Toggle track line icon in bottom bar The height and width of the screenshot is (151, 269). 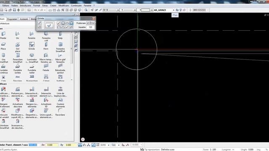tap(93, 145)
